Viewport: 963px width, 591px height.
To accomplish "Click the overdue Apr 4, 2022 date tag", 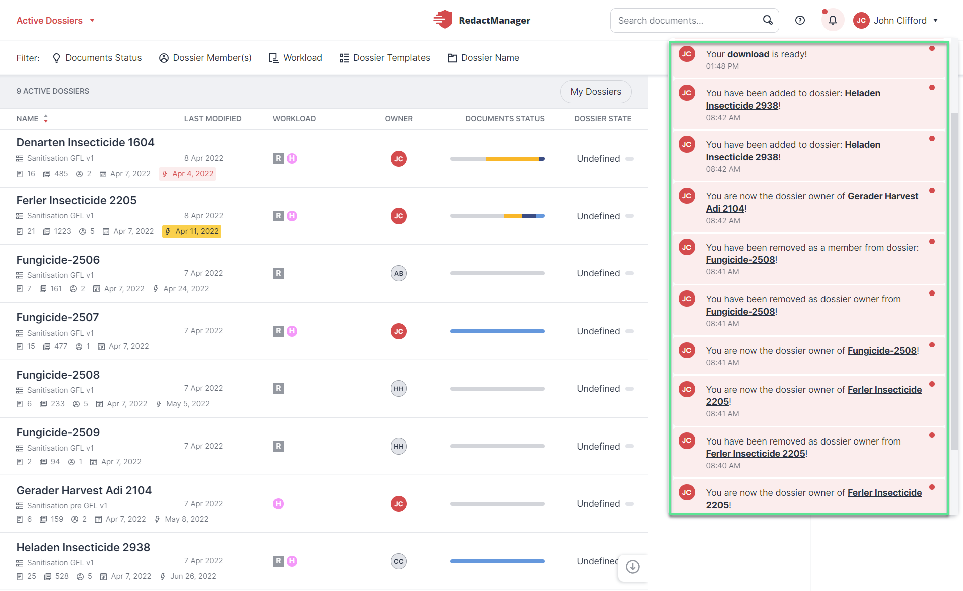I will 188,174.
